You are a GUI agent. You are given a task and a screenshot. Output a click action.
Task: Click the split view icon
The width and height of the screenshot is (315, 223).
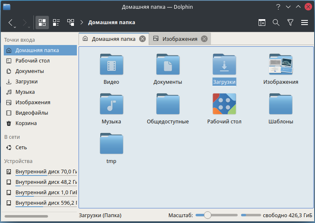pyautogui.click(x=262, y=23)
